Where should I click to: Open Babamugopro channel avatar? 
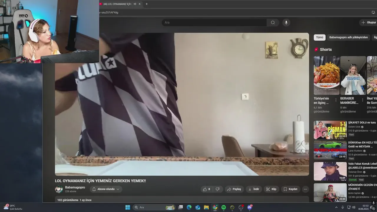point(59,189)
